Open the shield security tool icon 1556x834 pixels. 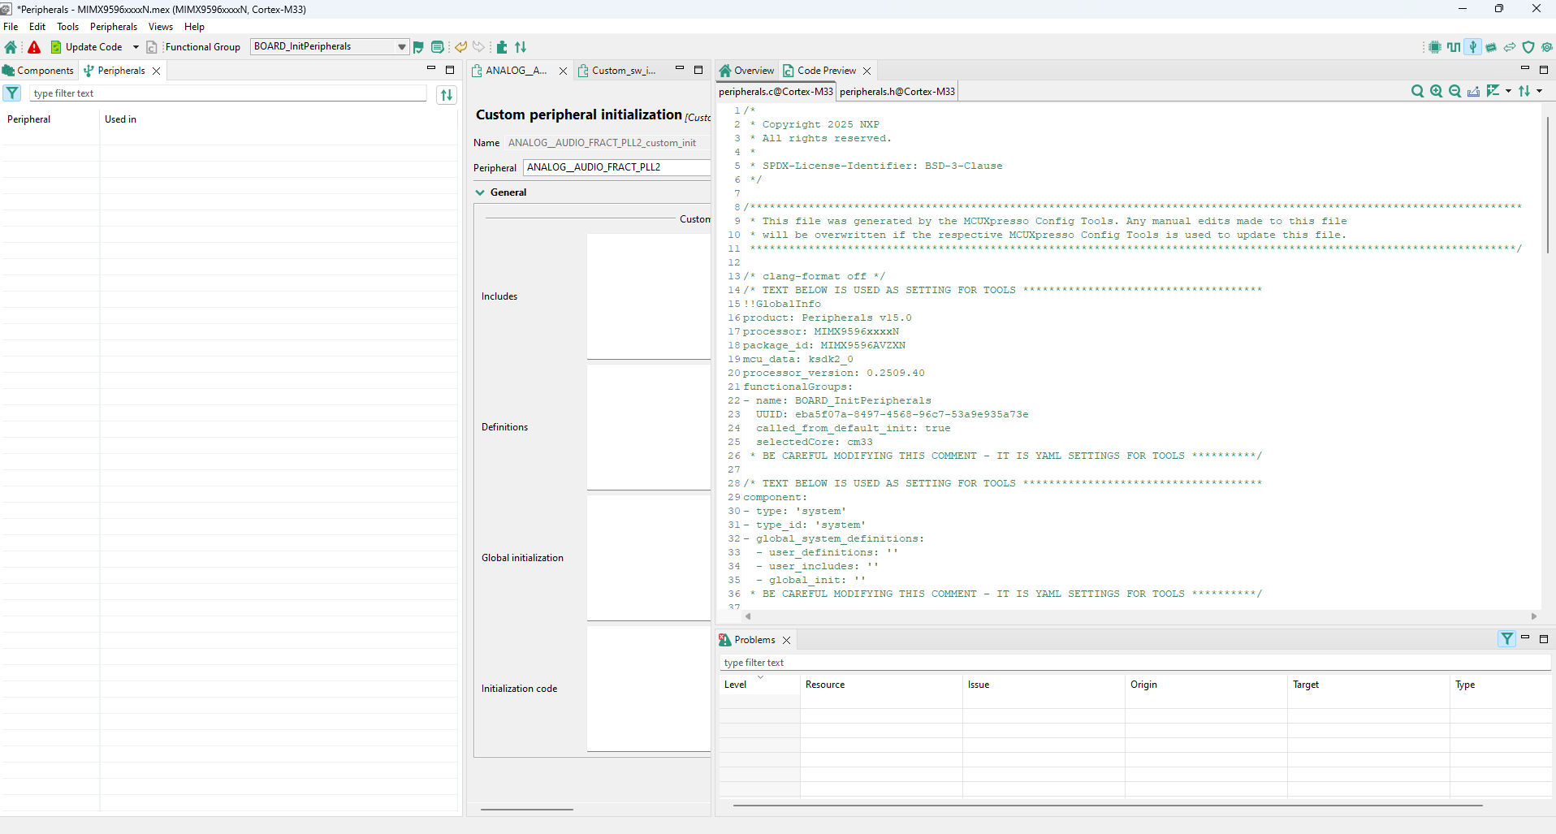pos(1528,47)
